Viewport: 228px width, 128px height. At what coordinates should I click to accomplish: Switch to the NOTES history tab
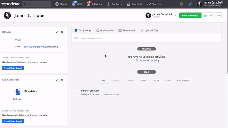131,81
